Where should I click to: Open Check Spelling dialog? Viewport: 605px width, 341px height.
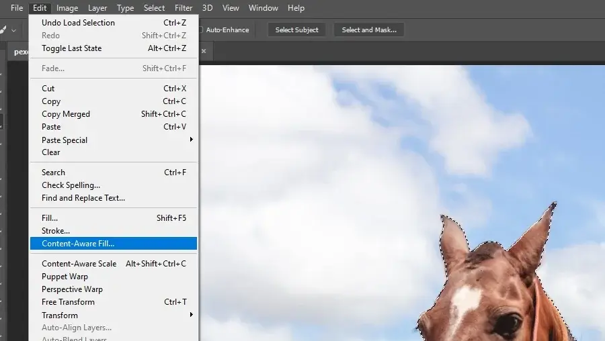(x=114, y=185)
